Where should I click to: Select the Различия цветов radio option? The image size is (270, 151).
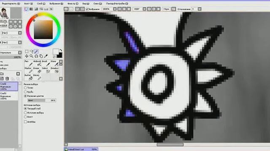[25, 96]
